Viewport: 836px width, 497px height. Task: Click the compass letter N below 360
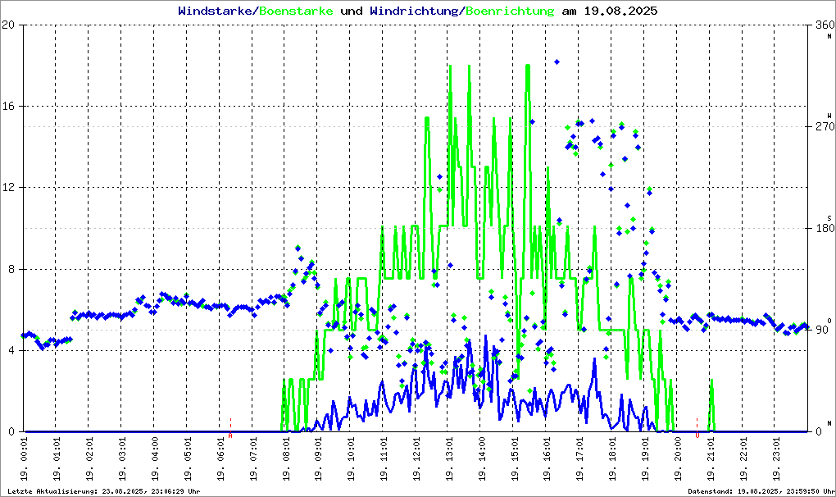829,36
